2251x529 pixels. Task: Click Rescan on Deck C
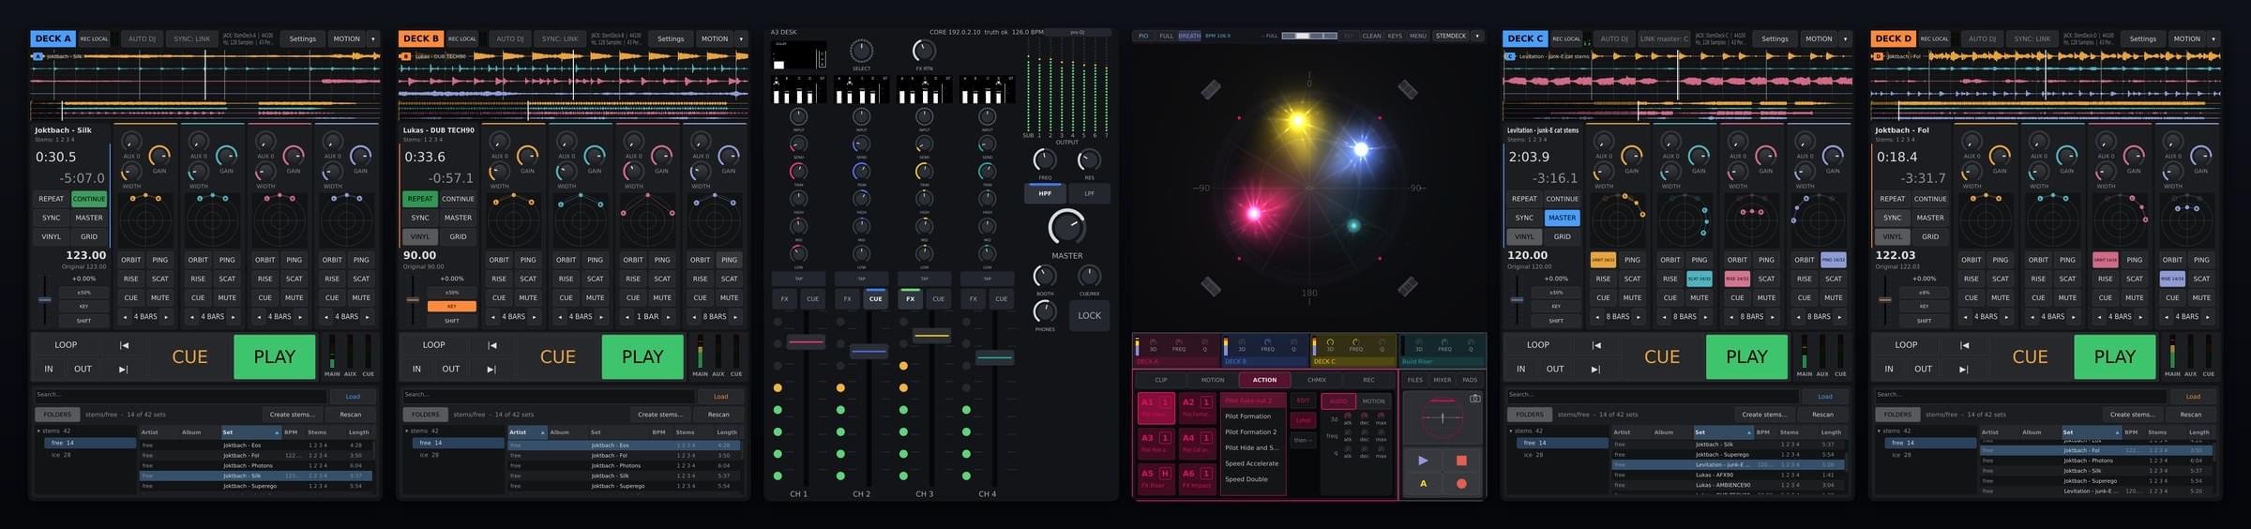tap(1822, 415)
